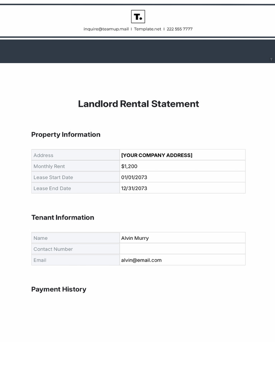Screen dimensions: 275x367
Task: Click the [YOUR COMPANY ADDRESS] field
Action: coord(156,155)
